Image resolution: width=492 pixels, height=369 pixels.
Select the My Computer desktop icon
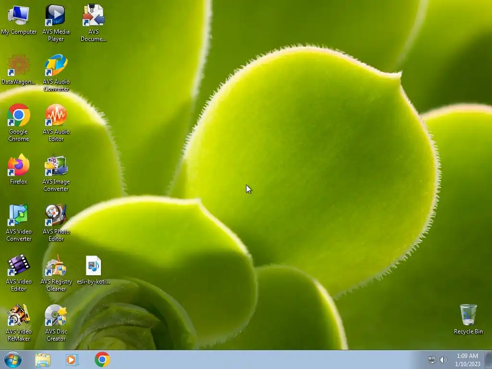pyautogui.click(x=19, y=20)
